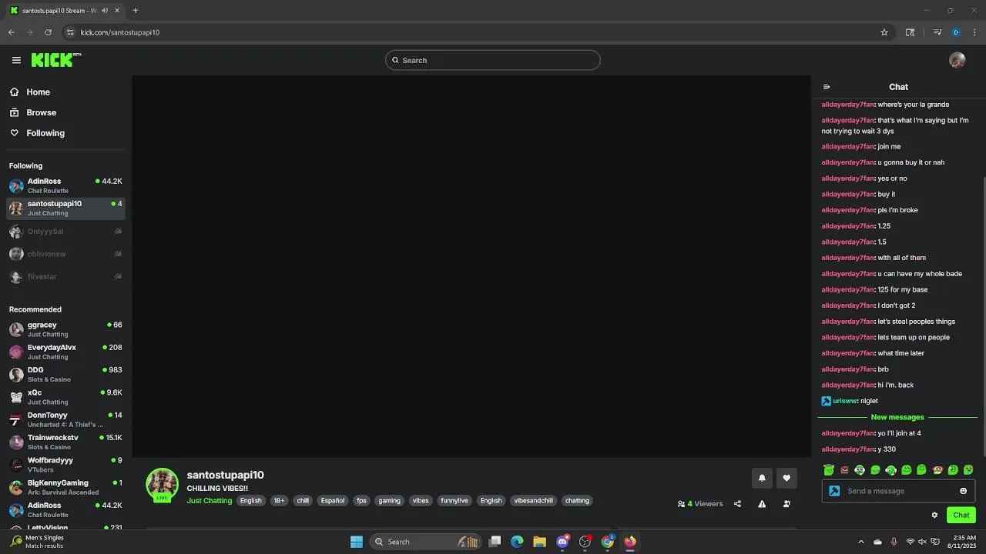Open the browser three-dot menu
This screenshot has height=554, width=986.
[x=975, y=32]
